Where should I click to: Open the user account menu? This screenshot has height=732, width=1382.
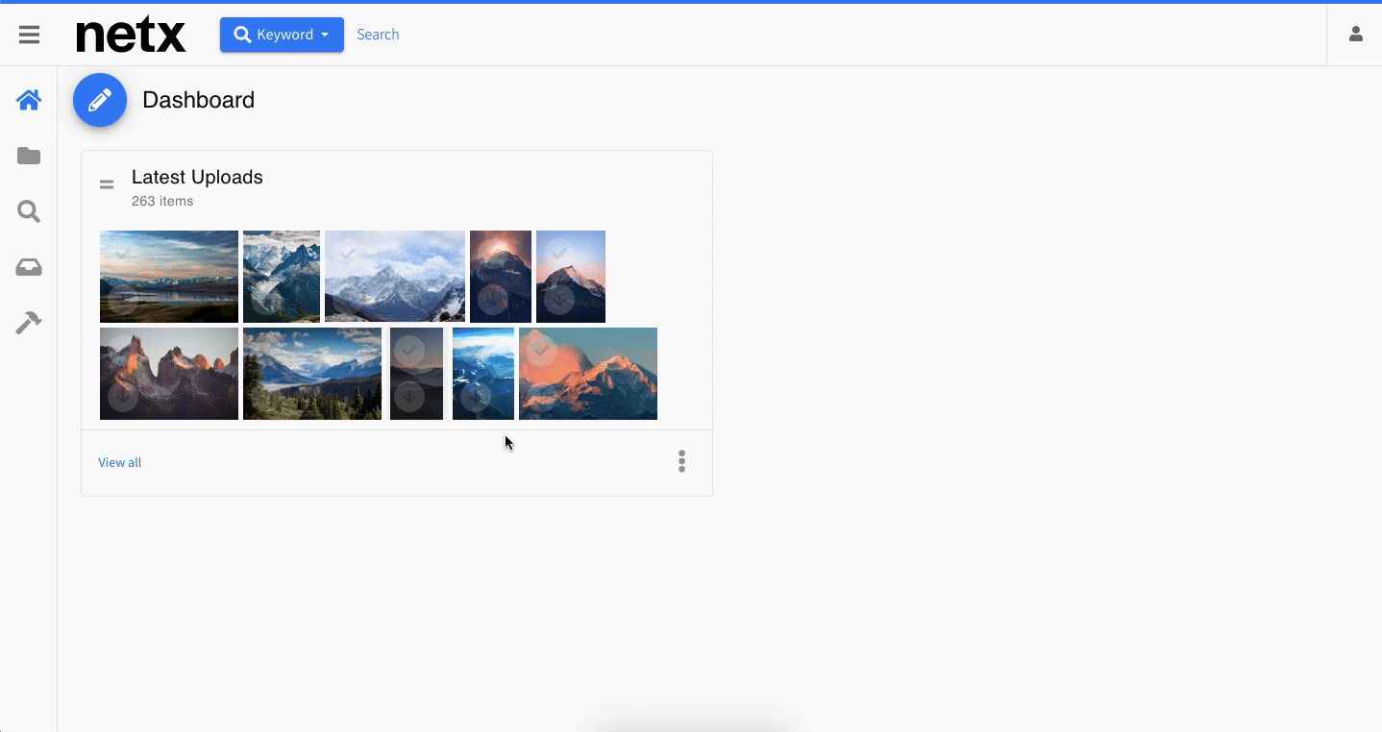click(1356, 35)
